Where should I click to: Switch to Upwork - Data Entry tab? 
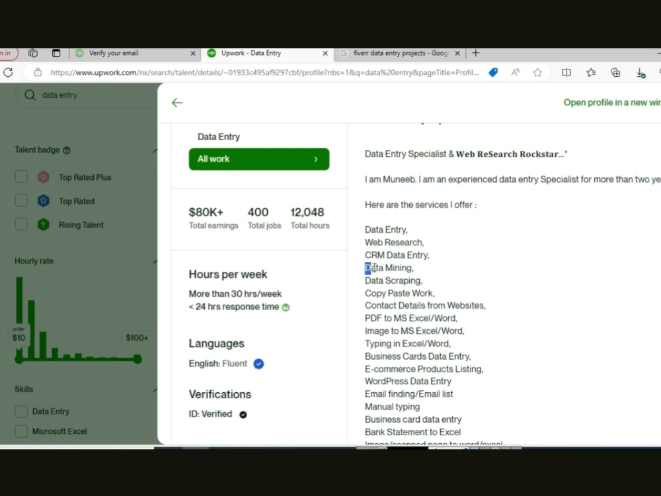267,53
